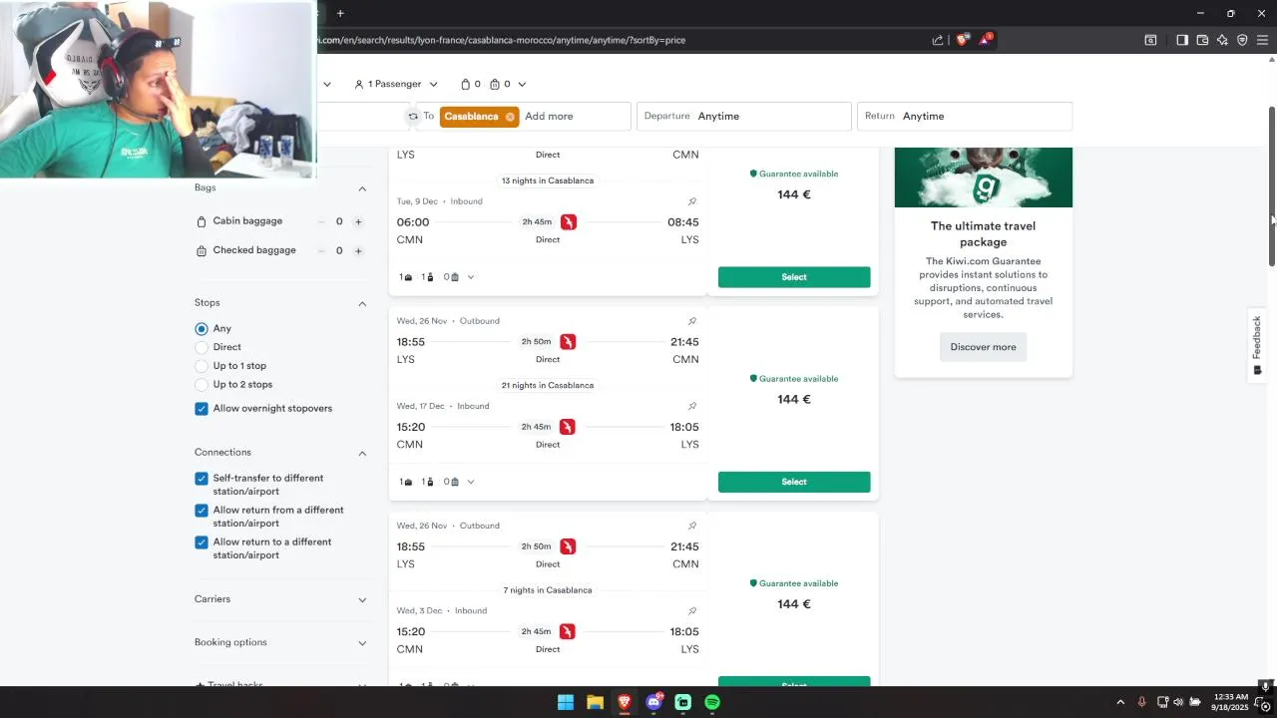
Task: Expand baggage details on Tue, 9 Dec itinerary
Action: [471, 277]
